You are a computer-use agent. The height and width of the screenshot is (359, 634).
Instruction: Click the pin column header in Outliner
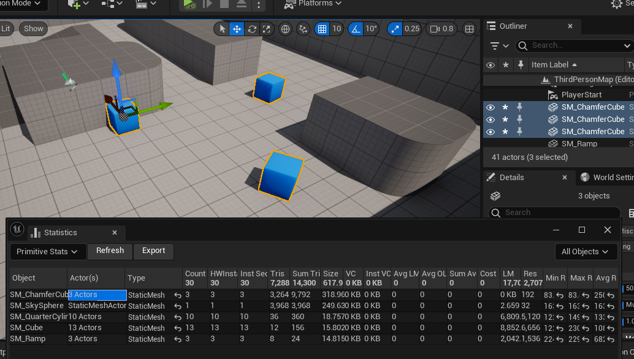[521, 64]
